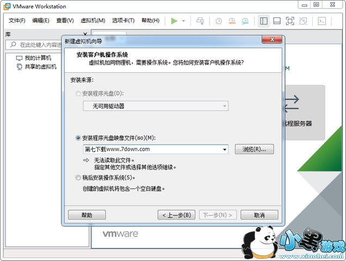Open the power options arrow beside play

pos(183,21)
